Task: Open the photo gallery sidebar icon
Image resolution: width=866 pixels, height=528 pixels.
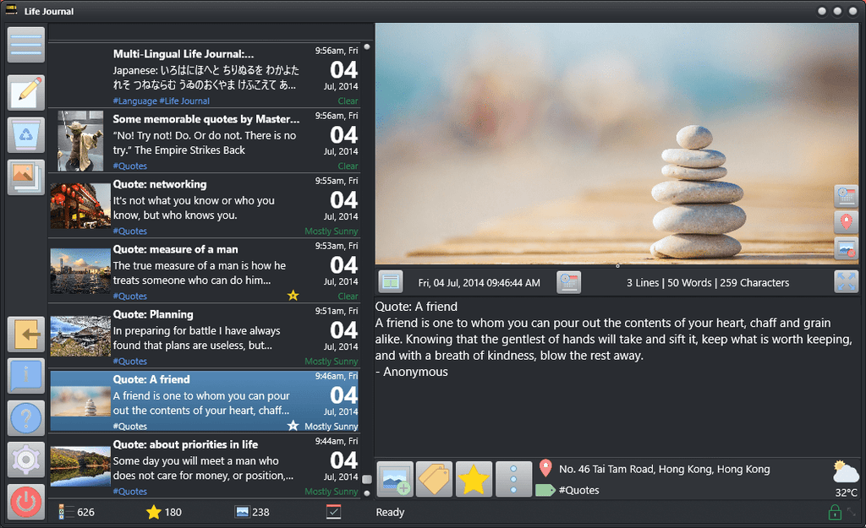Action: [x=25, y=177]
